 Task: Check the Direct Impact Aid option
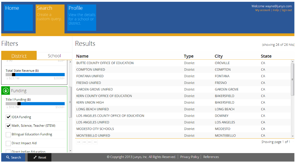pos(8,143)
